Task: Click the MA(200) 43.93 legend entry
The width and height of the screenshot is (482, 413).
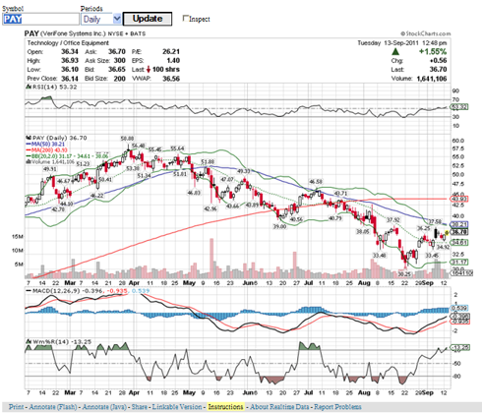Action: pyautogui.click(x=47, y=149)
